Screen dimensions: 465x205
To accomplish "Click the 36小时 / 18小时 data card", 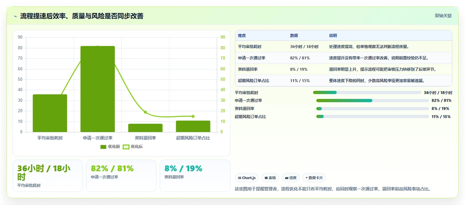I will pyautogui.click(x=48, y=176).
